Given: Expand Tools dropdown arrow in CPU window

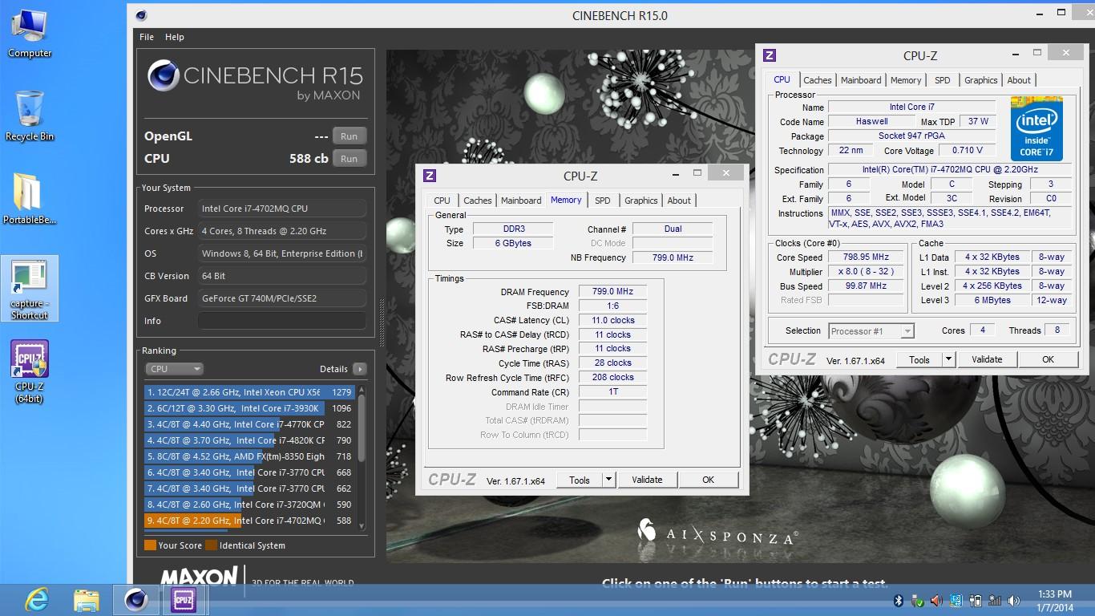Looking at the screenshot, I should point(948,359).
